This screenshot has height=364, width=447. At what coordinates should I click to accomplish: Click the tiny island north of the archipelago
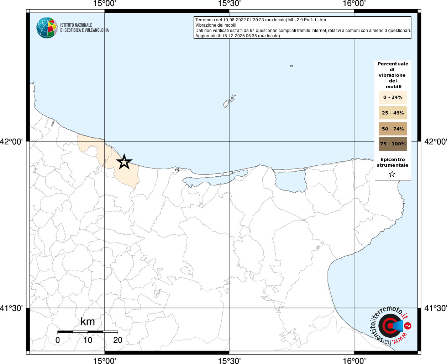pos(291,66)
